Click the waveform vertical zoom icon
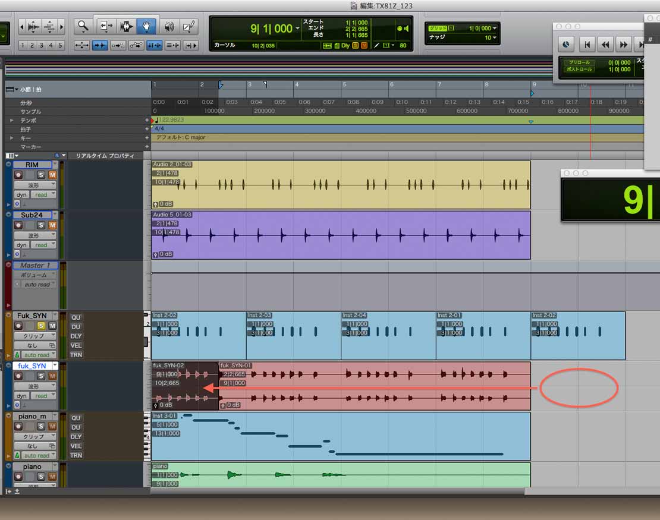The height and width of the screenshot is (520, 660). click(33, 27)
